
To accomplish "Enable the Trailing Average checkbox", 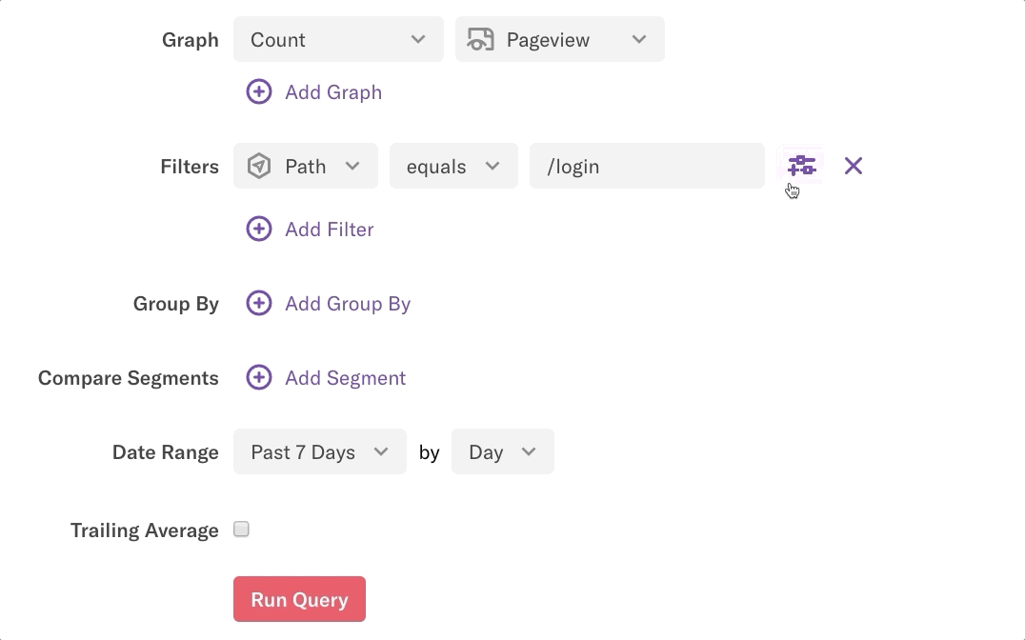I will (241, 529).
